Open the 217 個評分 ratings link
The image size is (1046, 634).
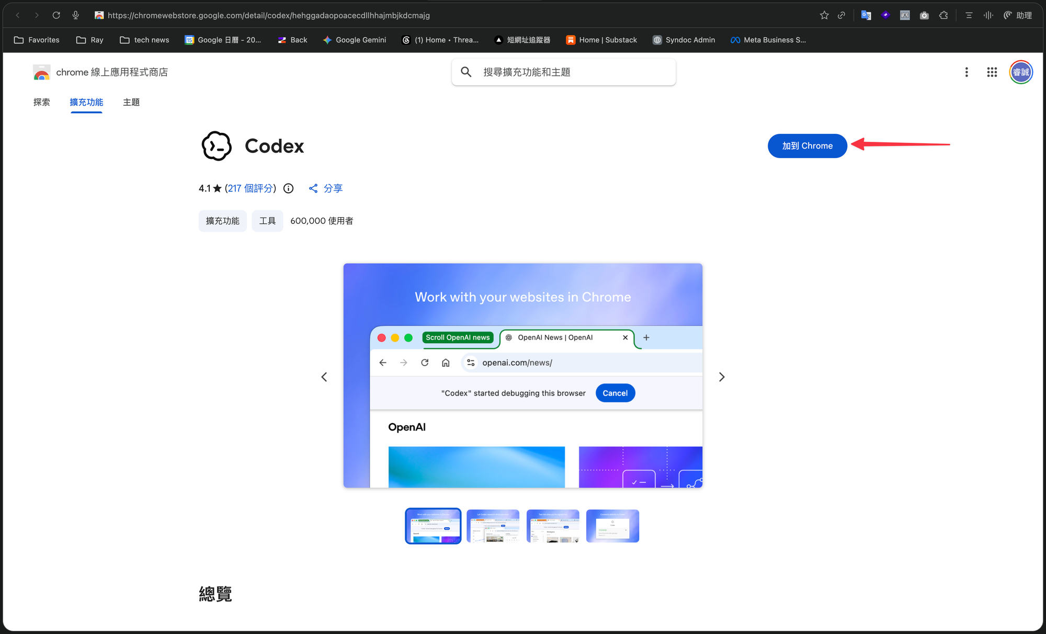click(x=251, y=188)
